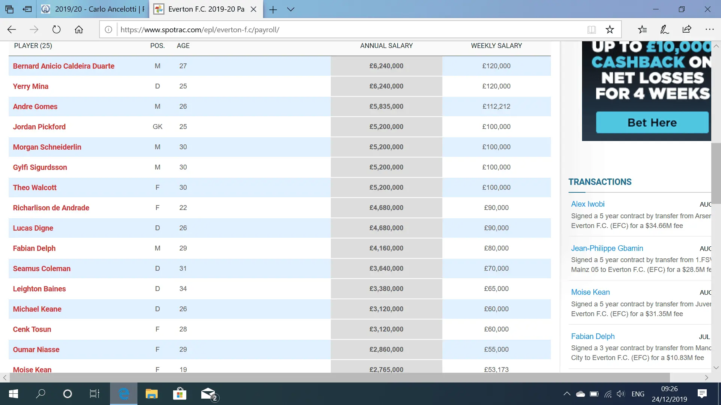
Task: Show hidden system tray icons chevron
Action: click(567, 394)
